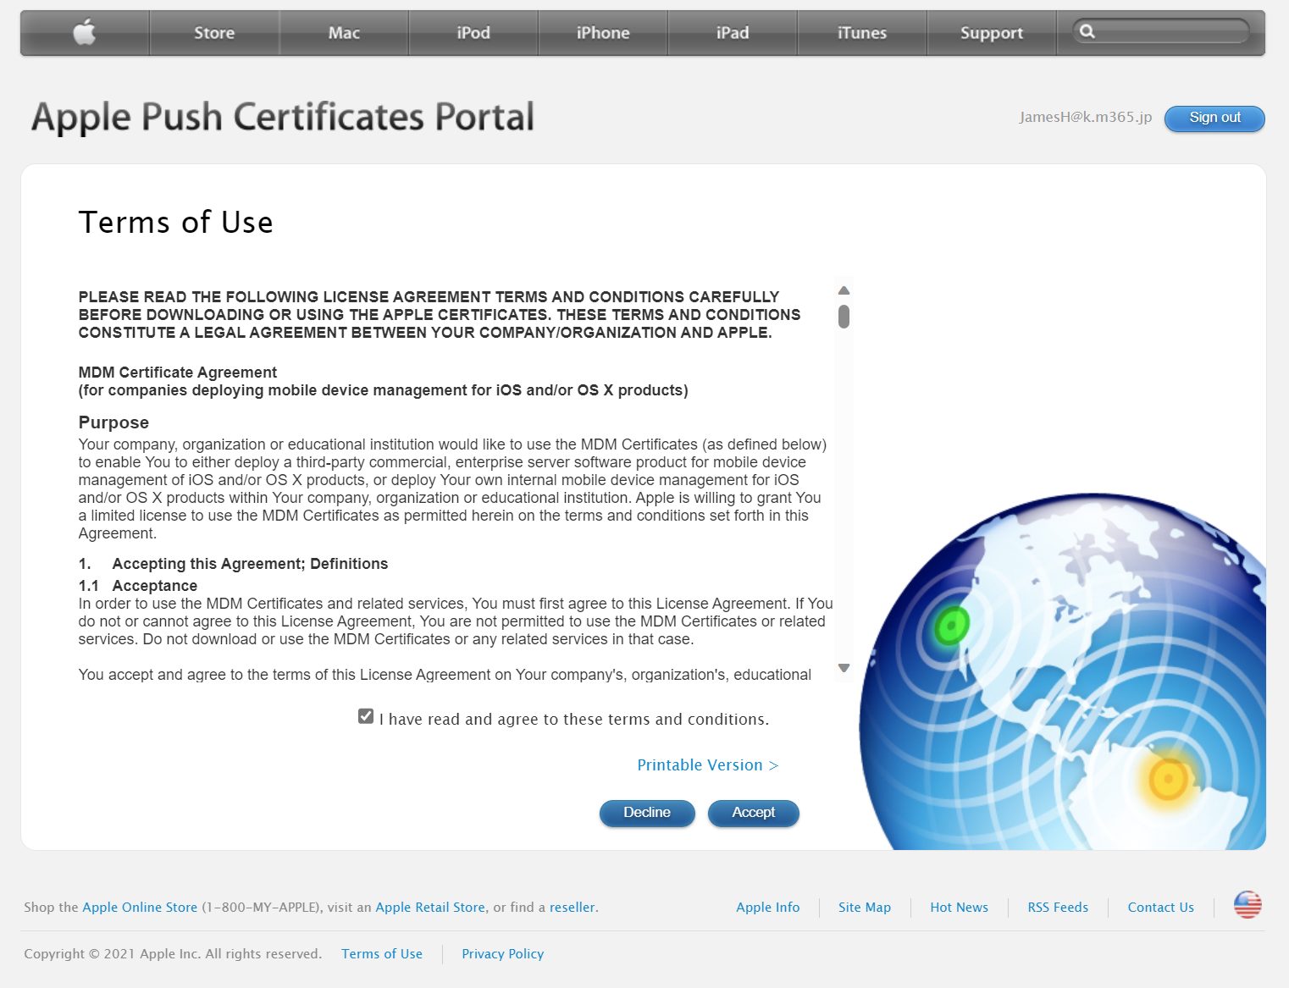This screenshot has height=988, width=1289.
Task: Open the Printable Version link
Action: click(x=706, y=765)
